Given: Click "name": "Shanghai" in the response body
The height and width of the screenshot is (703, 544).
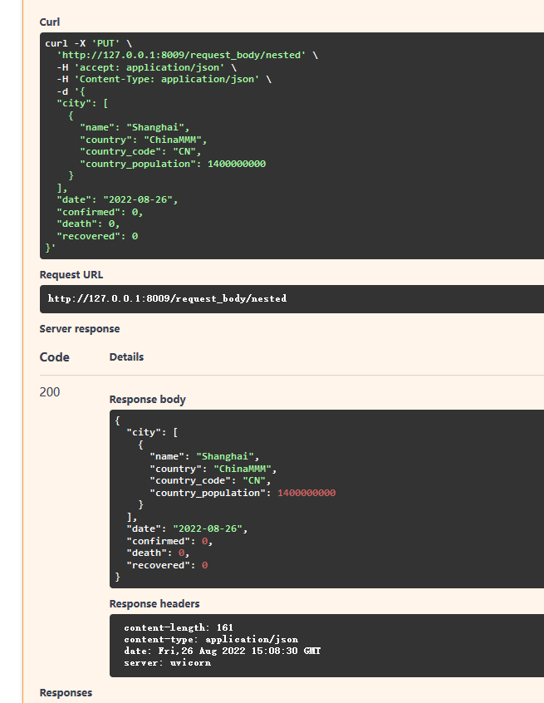Looking at the screenshot, I should tap(204, 456).
